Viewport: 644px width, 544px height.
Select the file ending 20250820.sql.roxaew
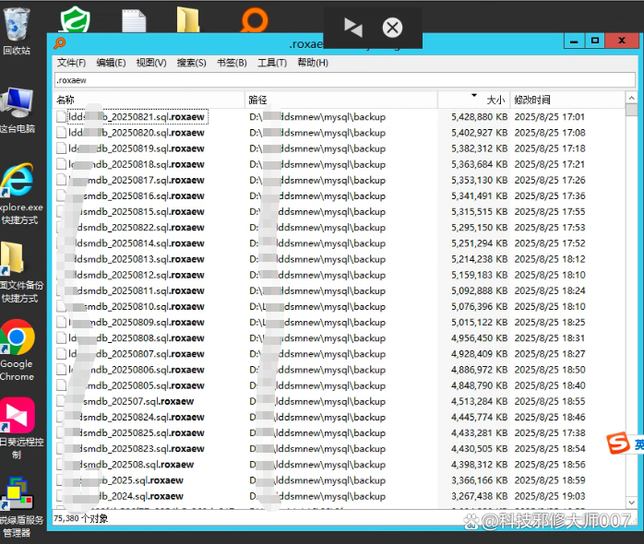coord(138,133)
